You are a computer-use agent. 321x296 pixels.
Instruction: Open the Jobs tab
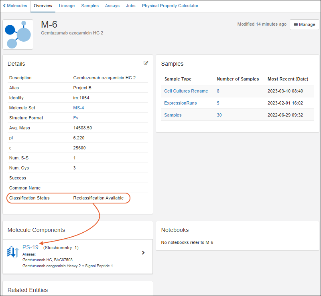(x=130, y=6)
